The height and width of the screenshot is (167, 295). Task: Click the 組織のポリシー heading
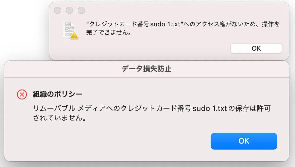coord(57,94)
